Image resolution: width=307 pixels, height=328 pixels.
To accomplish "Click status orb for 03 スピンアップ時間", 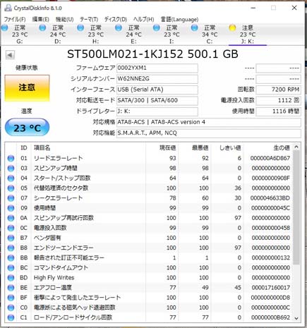I will click(x=11, y=169).
